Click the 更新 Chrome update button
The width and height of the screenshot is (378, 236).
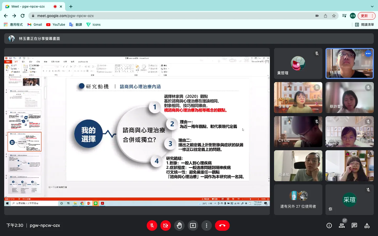point(367,16)
